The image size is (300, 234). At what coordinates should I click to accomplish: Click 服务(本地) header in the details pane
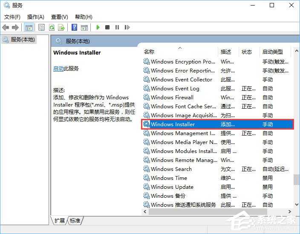point(78,41)
